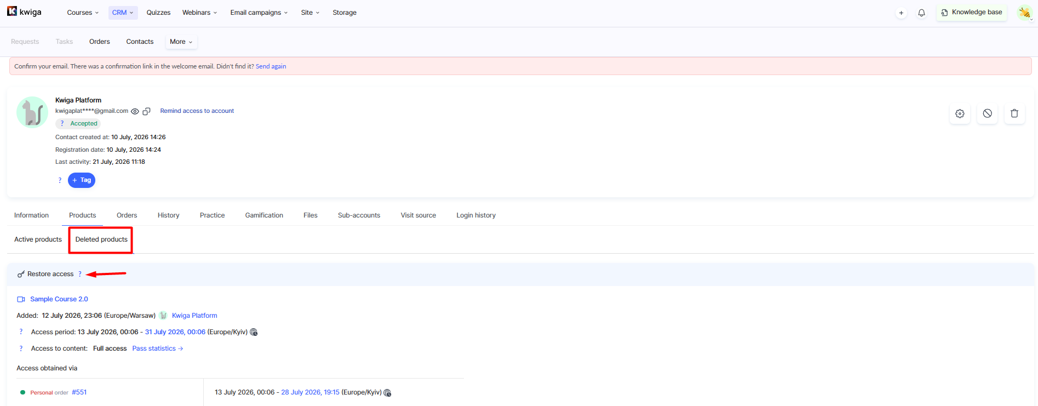Screen dimensions: 1038x406
Task: Click Send again confirmation link
Action: (x=271, y=66)
